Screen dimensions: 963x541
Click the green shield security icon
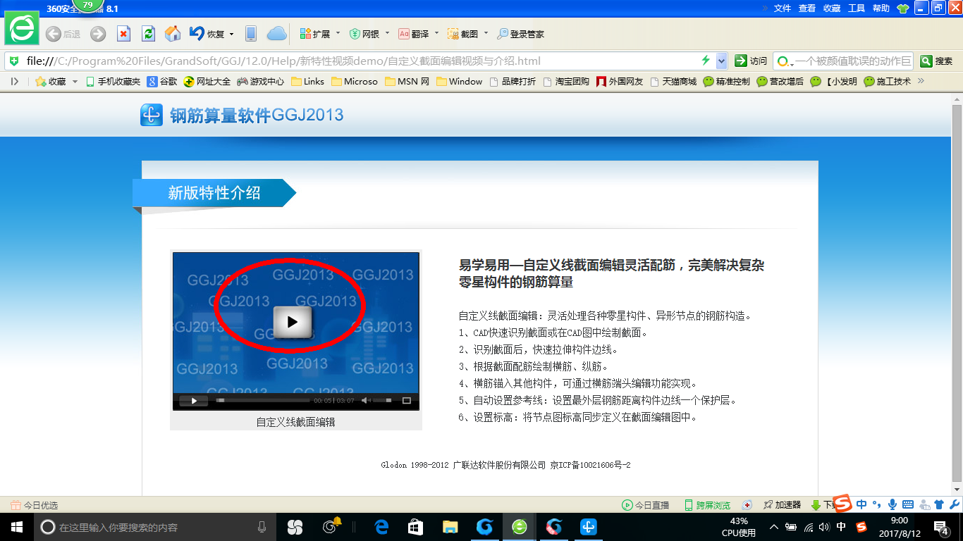coord(14,61)
